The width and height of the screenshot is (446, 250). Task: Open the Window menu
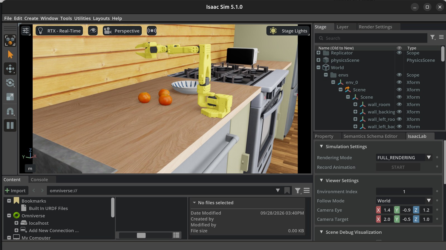(49, 18)
